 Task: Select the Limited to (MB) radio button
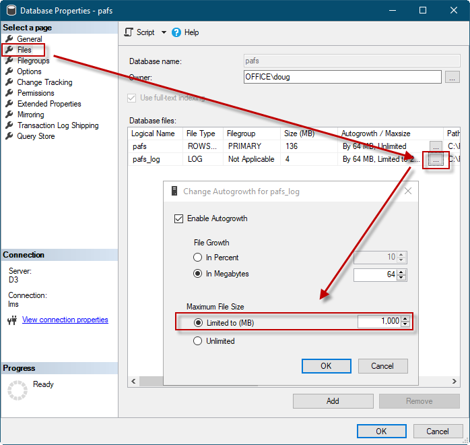pos(198,322)
